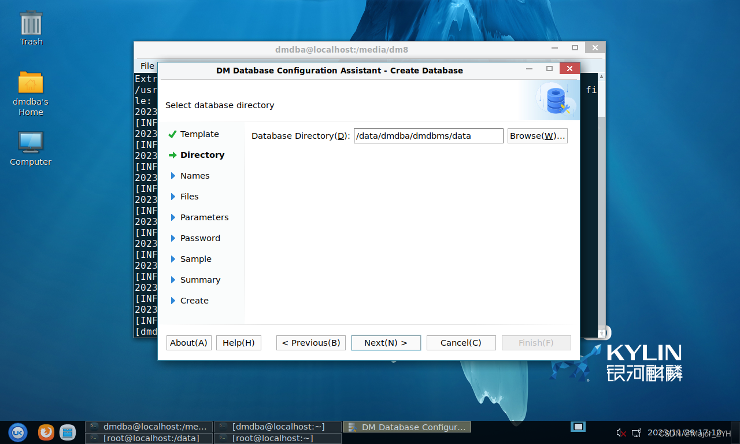Switch to root@localhost:/data taskbar window
The height and width of the screenshot is (444, 740).
click(149, 438)
